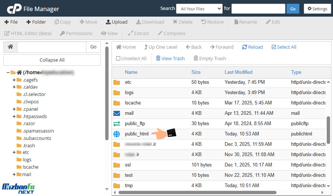Create new item with + File
The height and width of the screenshot is (196, 333).
11,22
